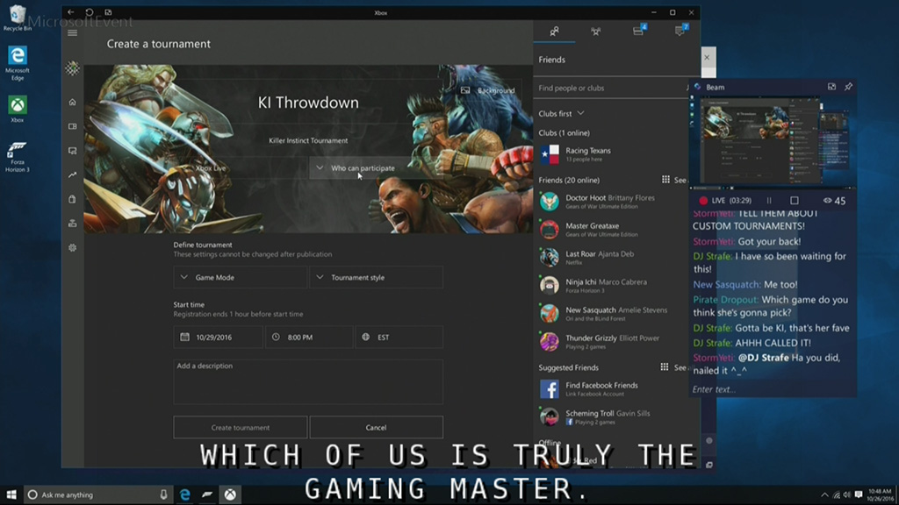Click the Create tournament button
The image size is (899, 505).
241,427
